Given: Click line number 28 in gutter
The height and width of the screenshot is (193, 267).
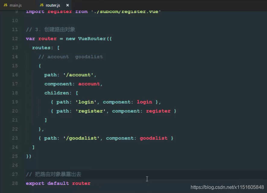Looking at the screenshot, I should pos(15,183).
